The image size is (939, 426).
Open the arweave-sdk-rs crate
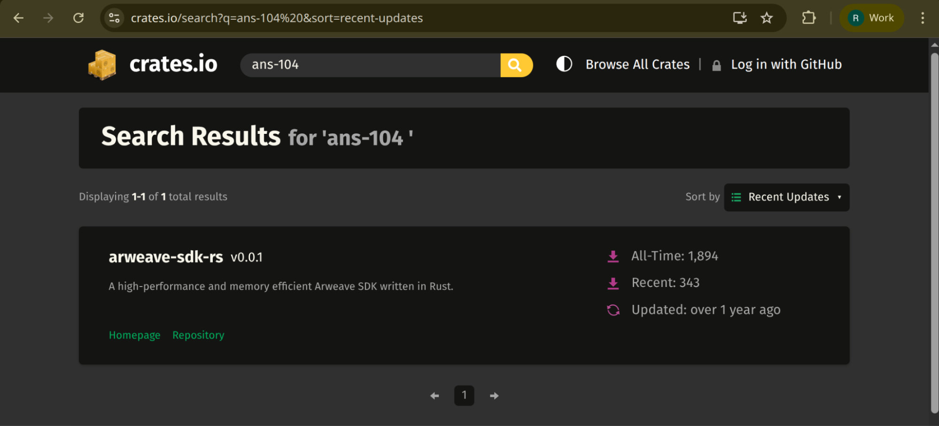166,257
